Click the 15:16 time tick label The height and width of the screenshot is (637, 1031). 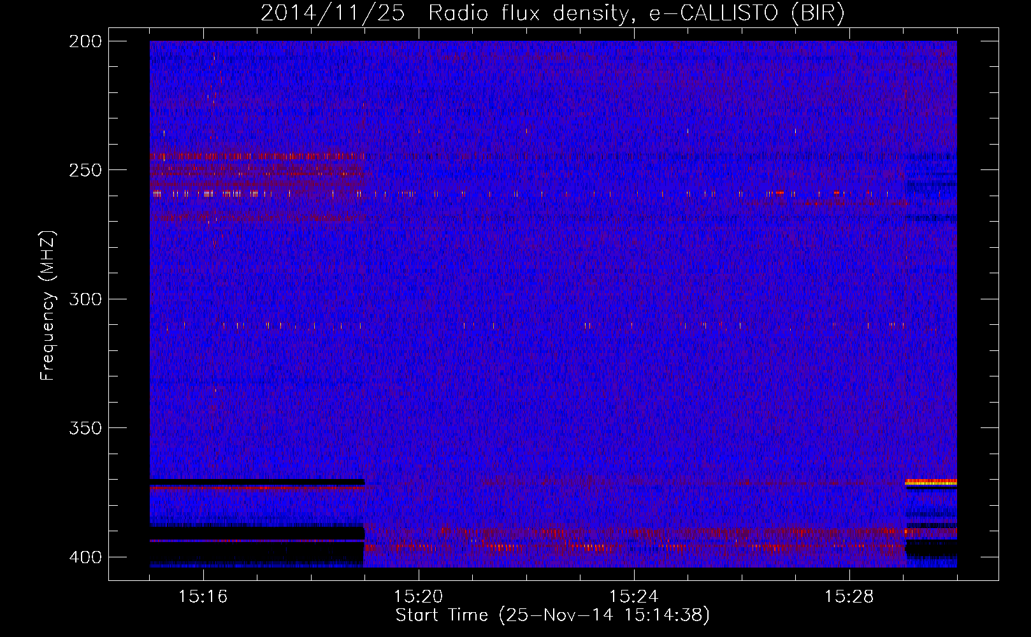[203, 597]
